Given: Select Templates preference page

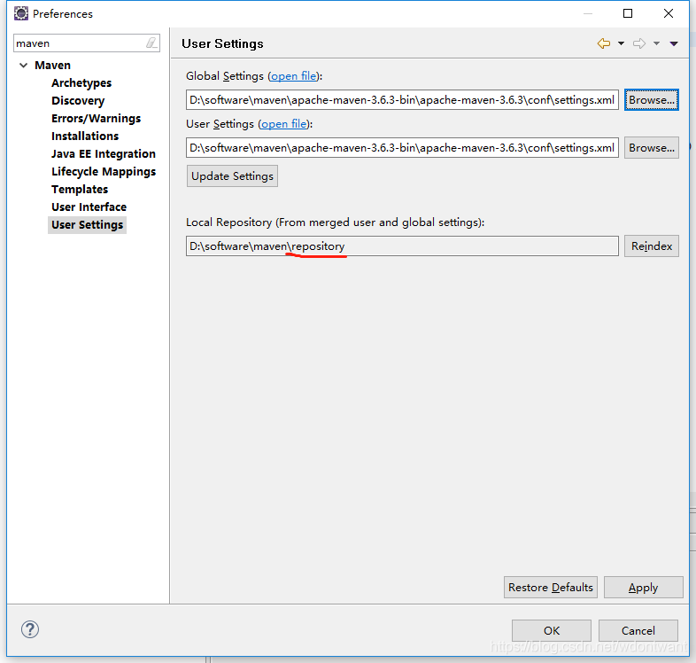Looking at the screenshot, I should coord(80,190).
